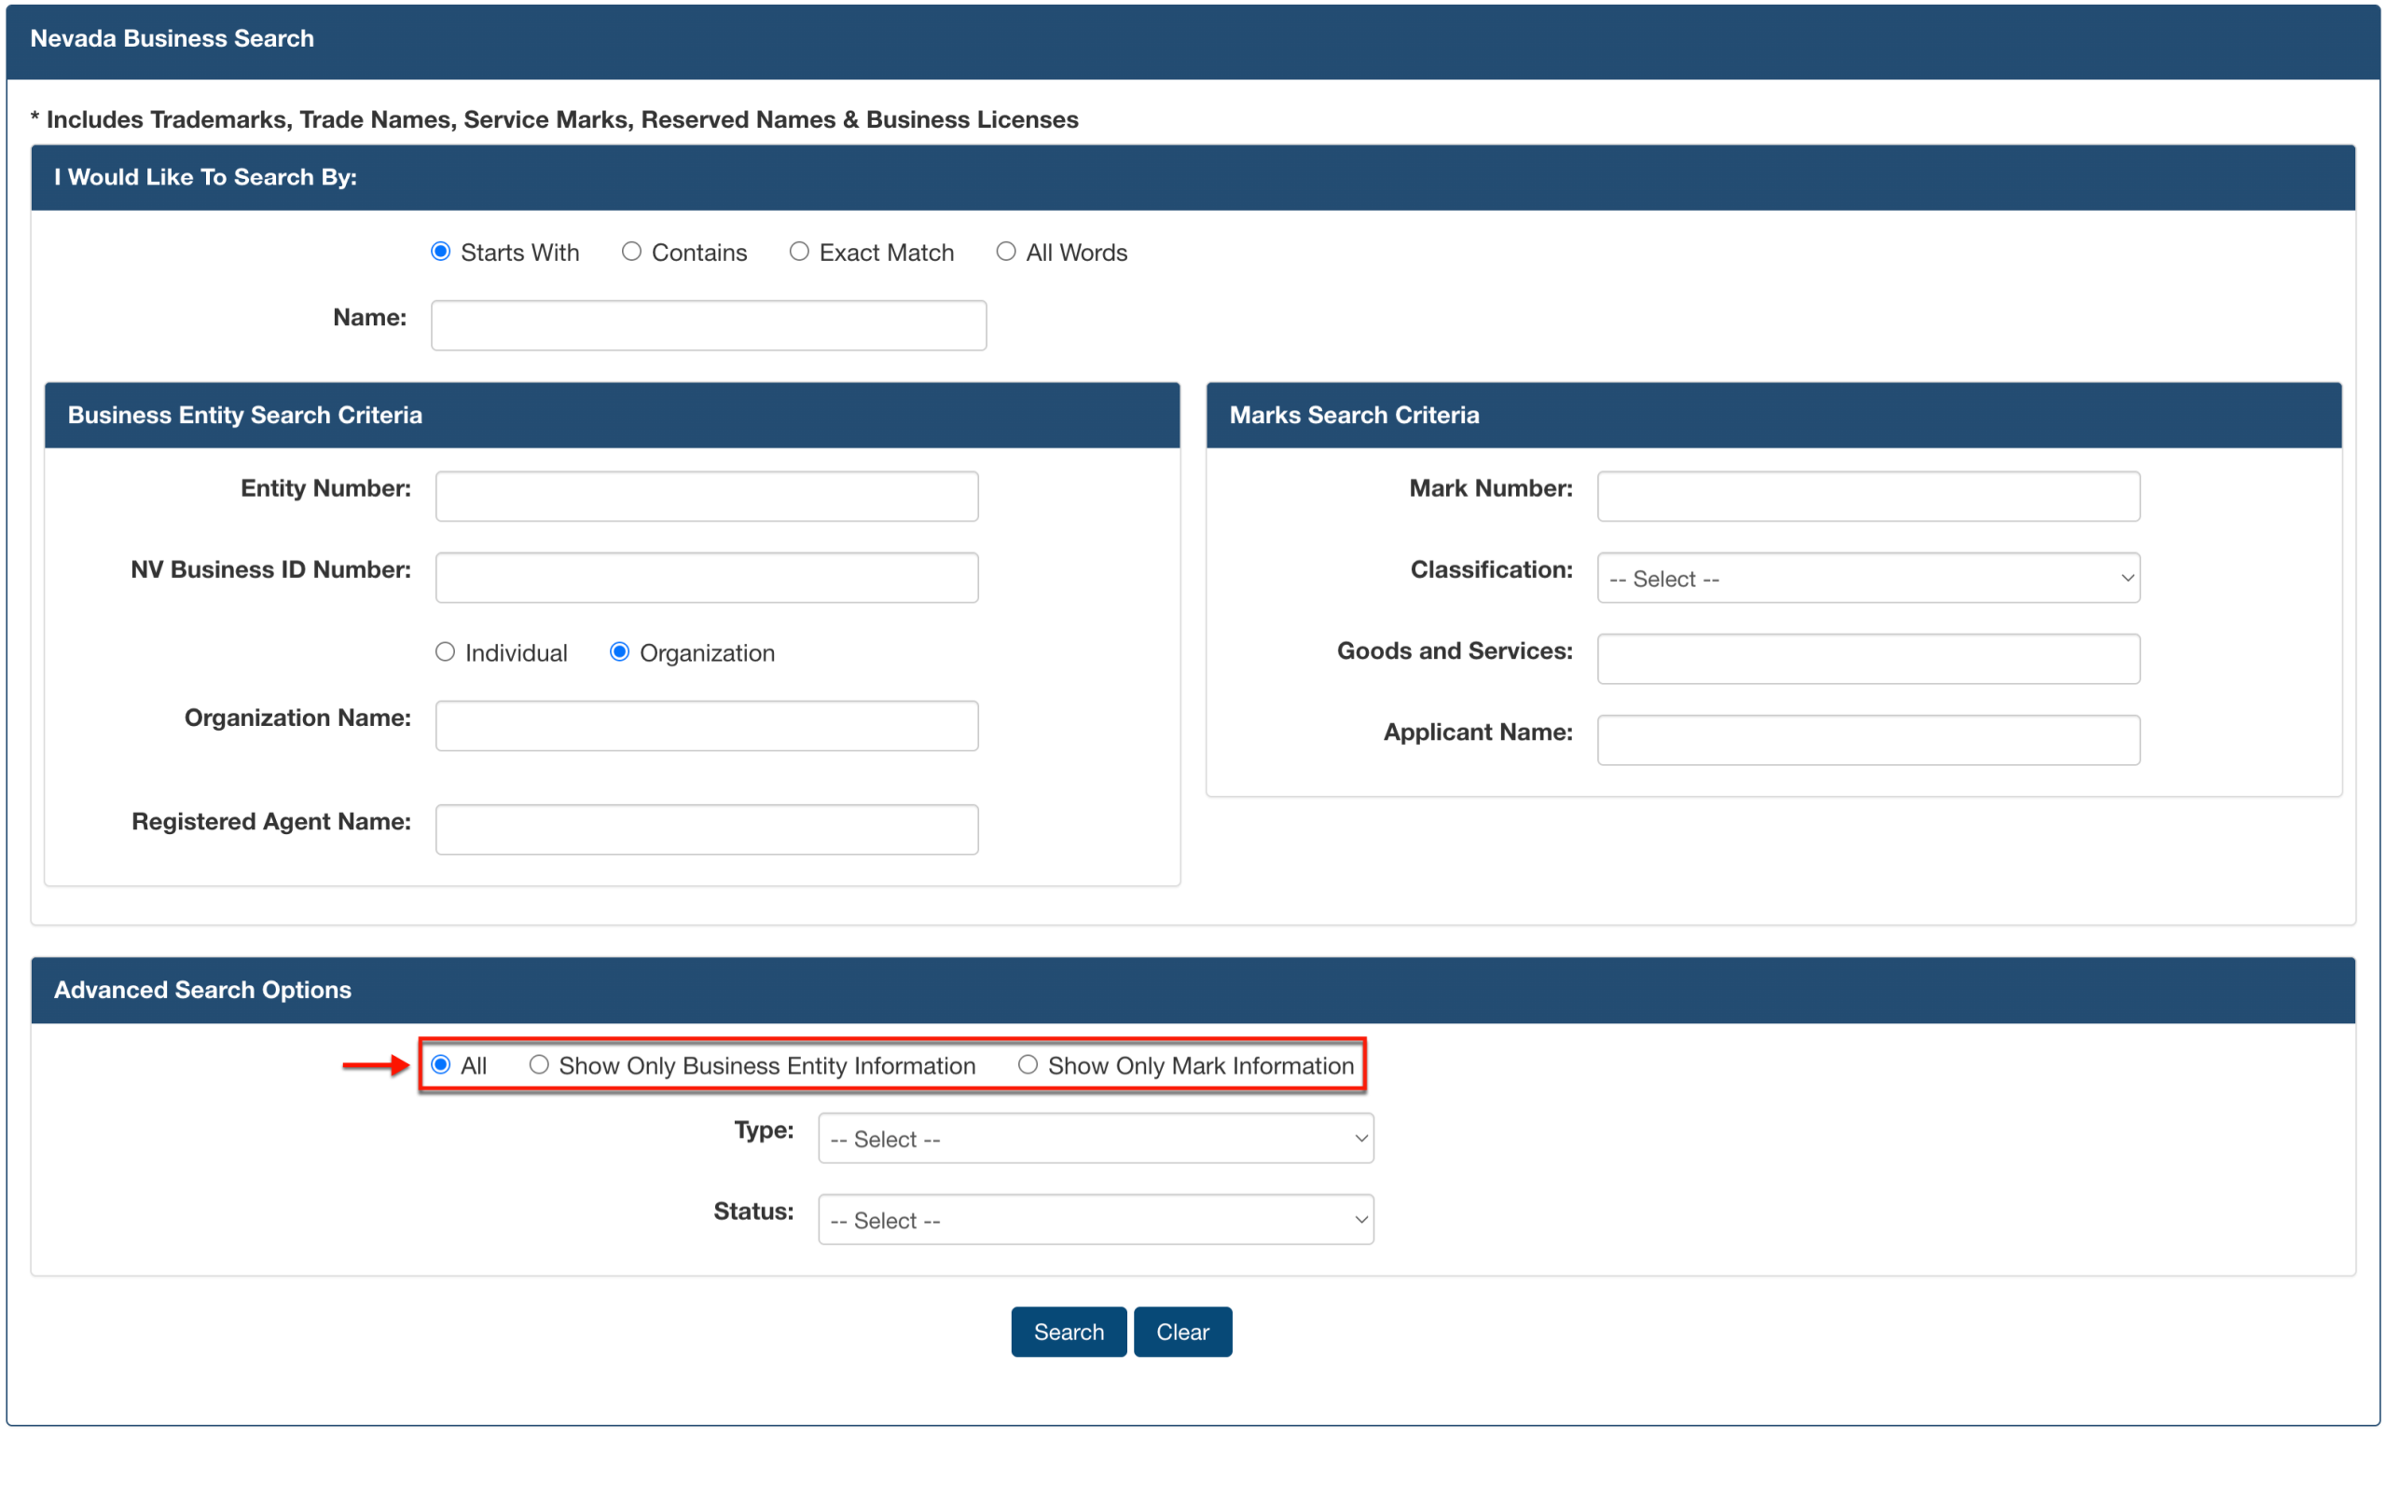Focus the NV Business ID Number field
This screenshot has height=1506, width=2387.
pos(707,578)
